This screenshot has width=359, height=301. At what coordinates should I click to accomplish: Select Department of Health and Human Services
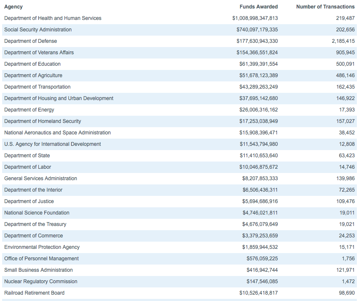[x=53, y=18]
